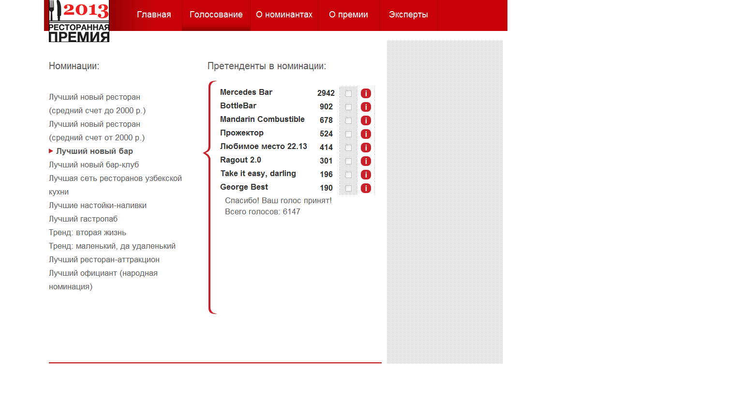Select Лучший официант (народная номинация)
743x418 pixels.
point(103,280)
